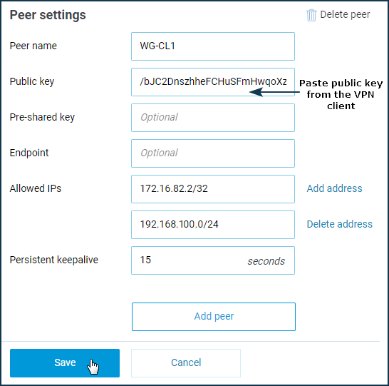
Task: Focus the Persistent keepalive value 15
Action: 213,260
